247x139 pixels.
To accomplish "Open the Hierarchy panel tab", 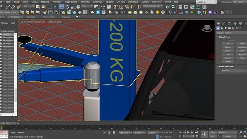I will tap(229, 24).
